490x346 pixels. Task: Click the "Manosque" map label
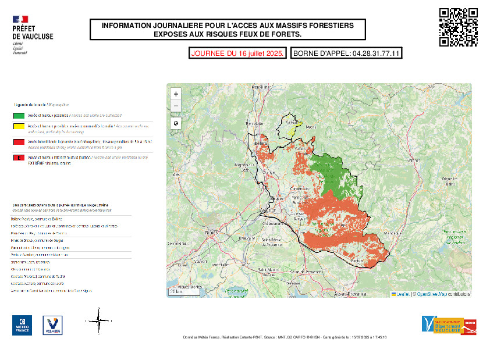click(x=392, y=233)
